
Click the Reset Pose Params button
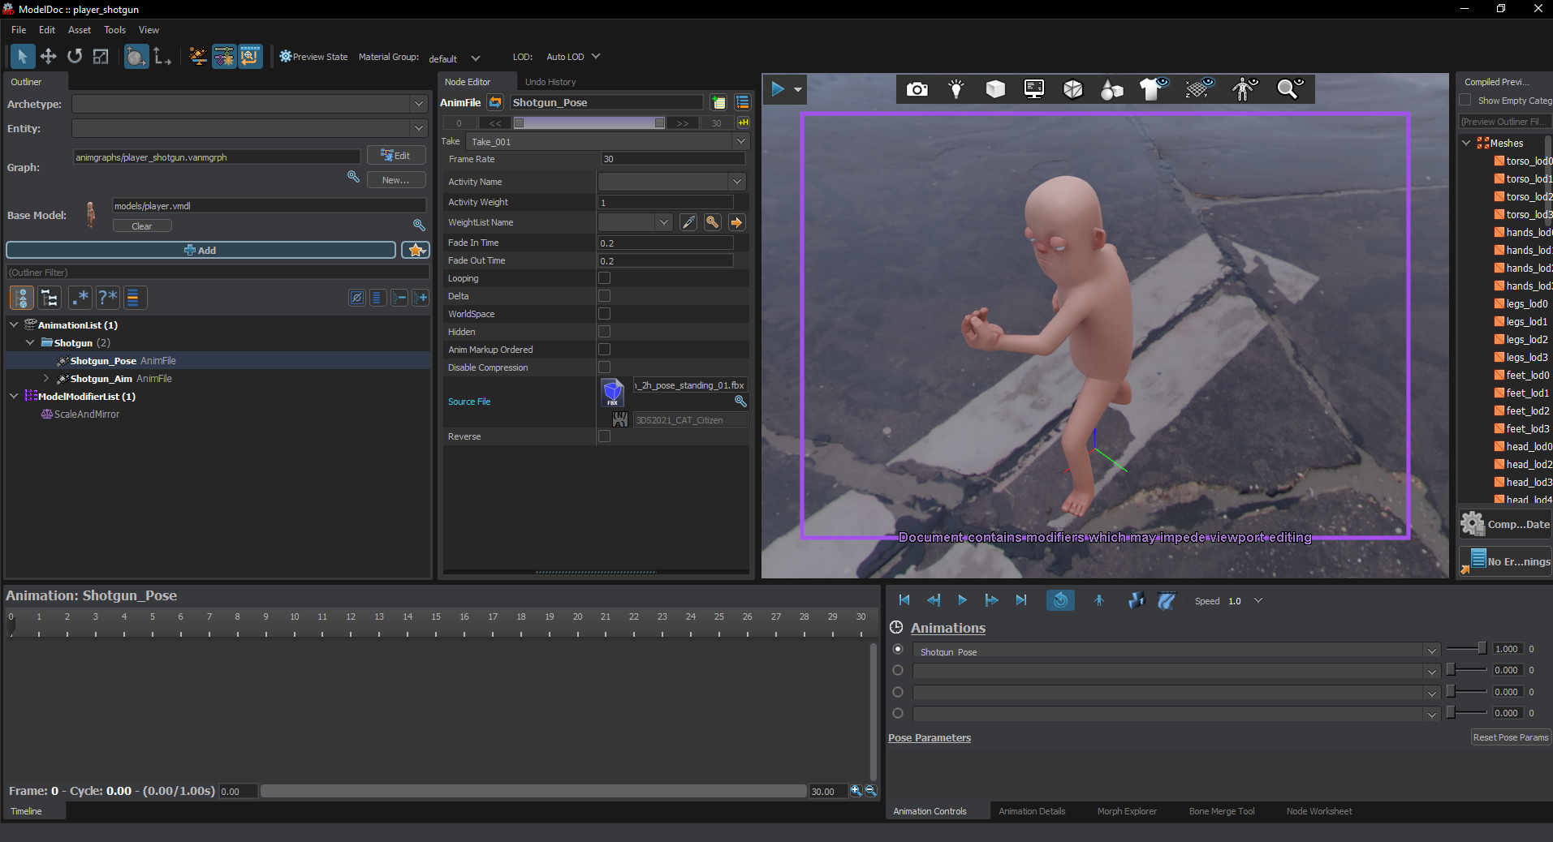coord(1509,737)
